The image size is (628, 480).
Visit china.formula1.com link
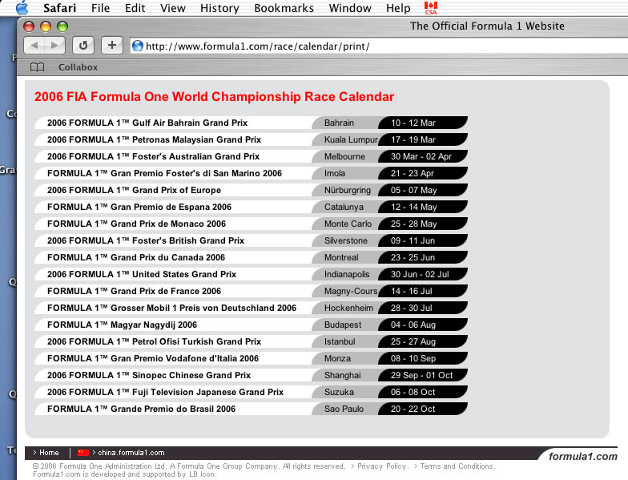(x=131, y=452)
